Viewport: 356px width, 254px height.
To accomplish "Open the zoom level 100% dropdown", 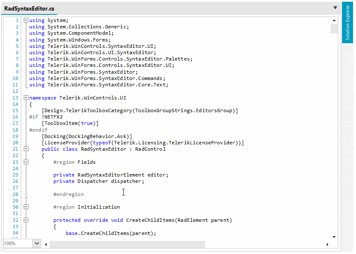I will pyautogui.click(x=37, y=243).
